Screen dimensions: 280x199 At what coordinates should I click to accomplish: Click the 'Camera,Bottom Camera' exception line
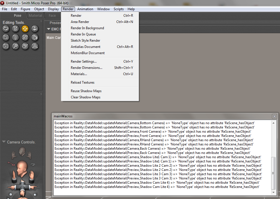click(x=154, y=123)
